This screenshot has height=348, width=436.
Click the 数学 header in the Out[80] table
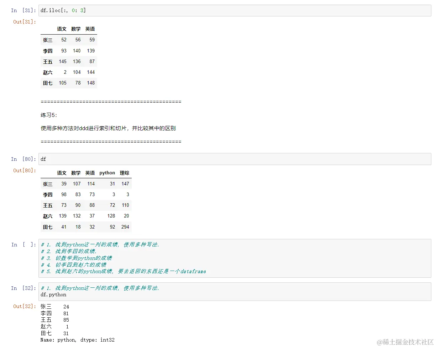tap(76, 173)
